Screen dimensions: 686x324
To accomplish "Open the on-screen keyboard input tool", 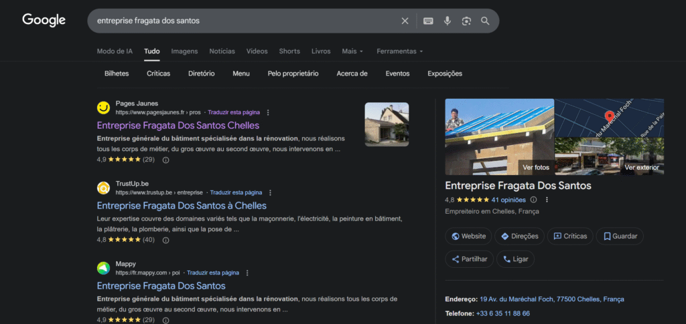I will [x=429, y=21].
